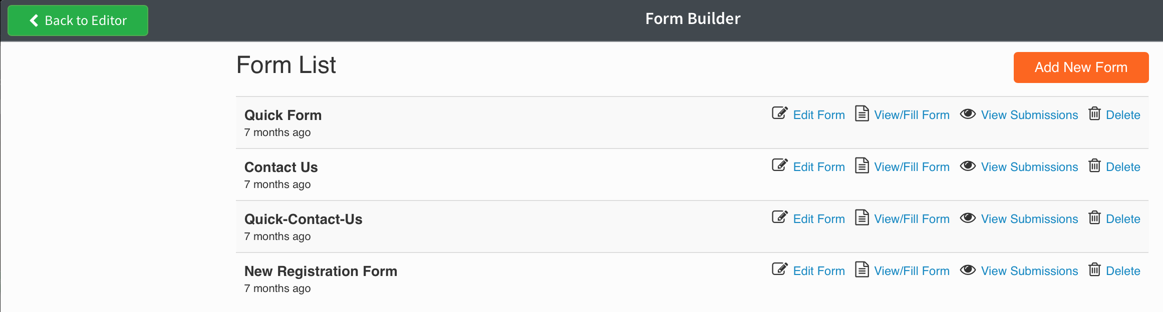Viewport: 1163px width, 312px height.
Task: Open View/Fill Form link for Quick Form
Action: tap(912, 115)
